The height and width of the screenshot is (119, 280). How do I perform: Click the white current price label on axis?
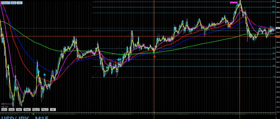[x=278, y=28]
